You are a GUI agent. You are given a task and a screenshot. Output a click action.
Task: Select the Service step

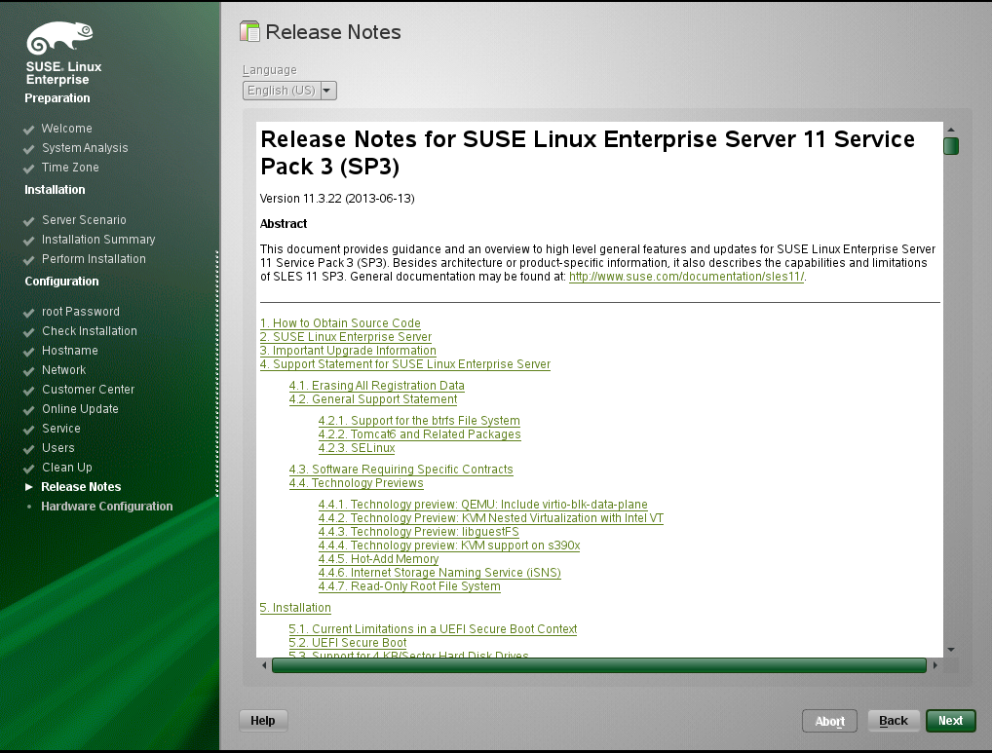(x=61, y=429)
